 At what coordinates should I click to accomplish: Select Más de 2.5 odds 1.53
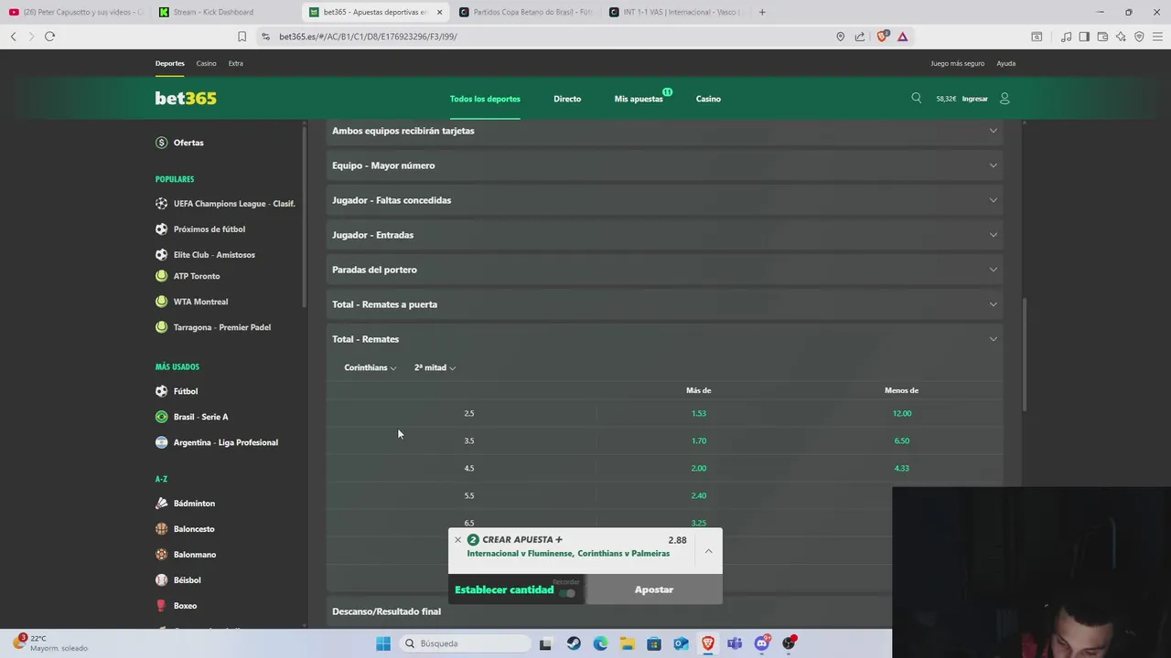pos(699,413)
